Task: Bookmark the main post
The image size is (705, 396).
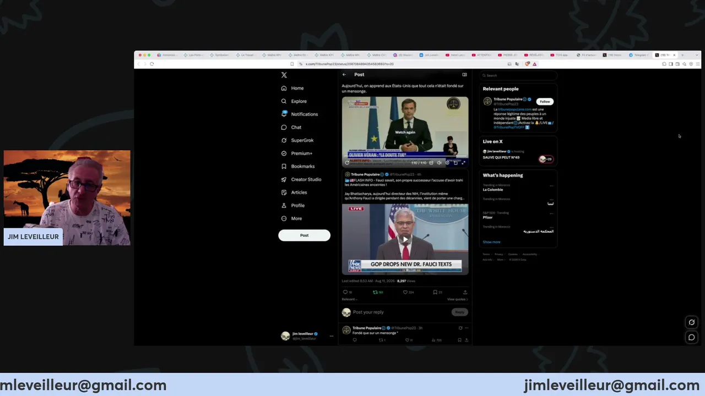Action: (435, 292)
